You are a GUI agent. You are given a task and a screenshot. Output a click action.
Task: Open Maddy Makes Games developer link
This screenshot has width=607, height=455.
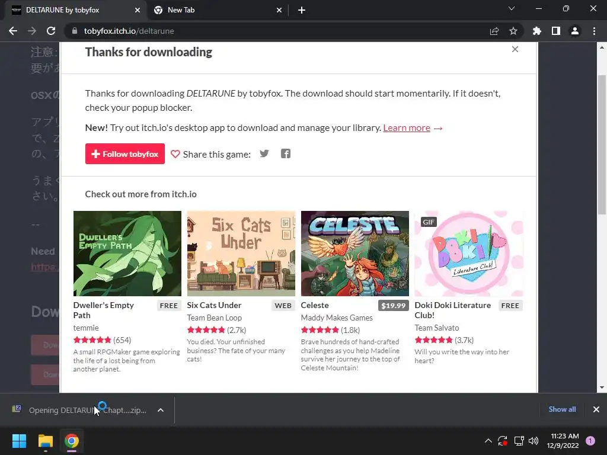tap(337, 318)
